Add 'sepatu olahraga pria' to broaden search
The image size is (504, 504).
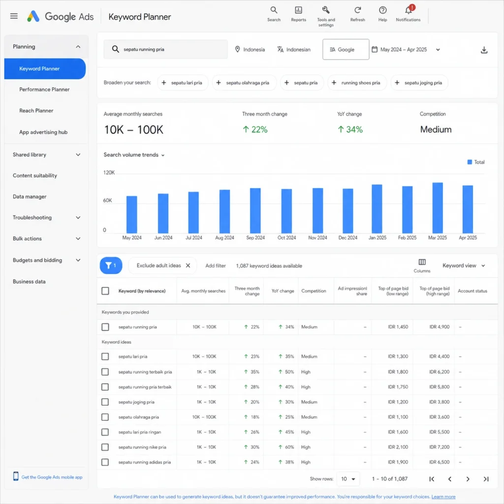[x=244, y=83]
